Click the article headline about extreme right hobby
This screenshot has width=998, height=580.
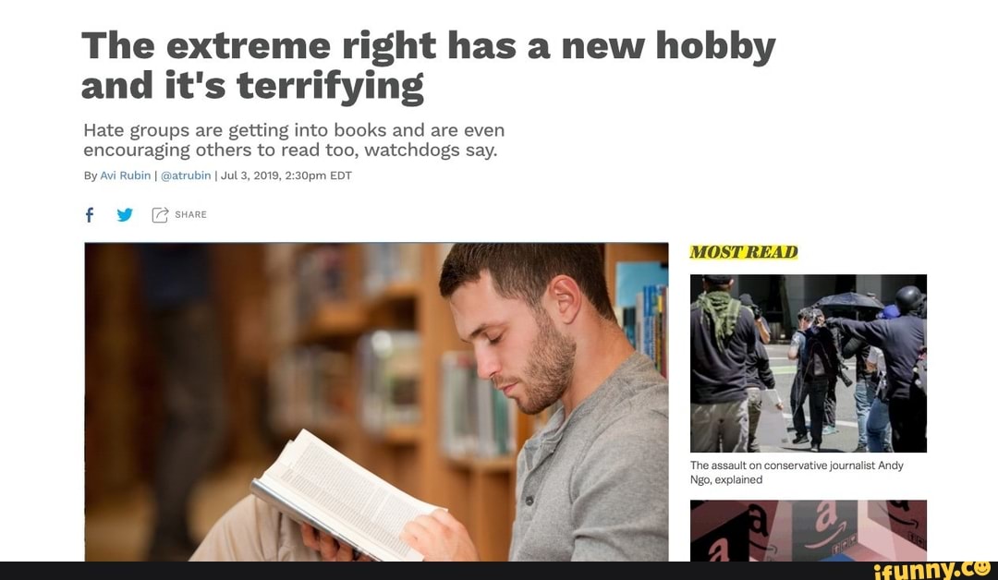428,65
